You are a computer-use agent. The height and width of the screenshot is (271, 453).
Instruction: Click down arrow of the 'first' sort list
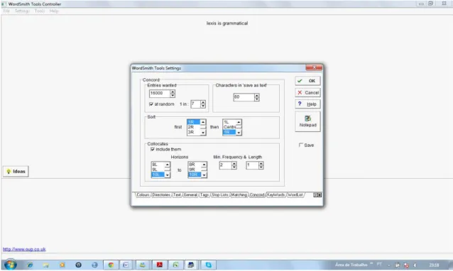click(x=203, y=133)
